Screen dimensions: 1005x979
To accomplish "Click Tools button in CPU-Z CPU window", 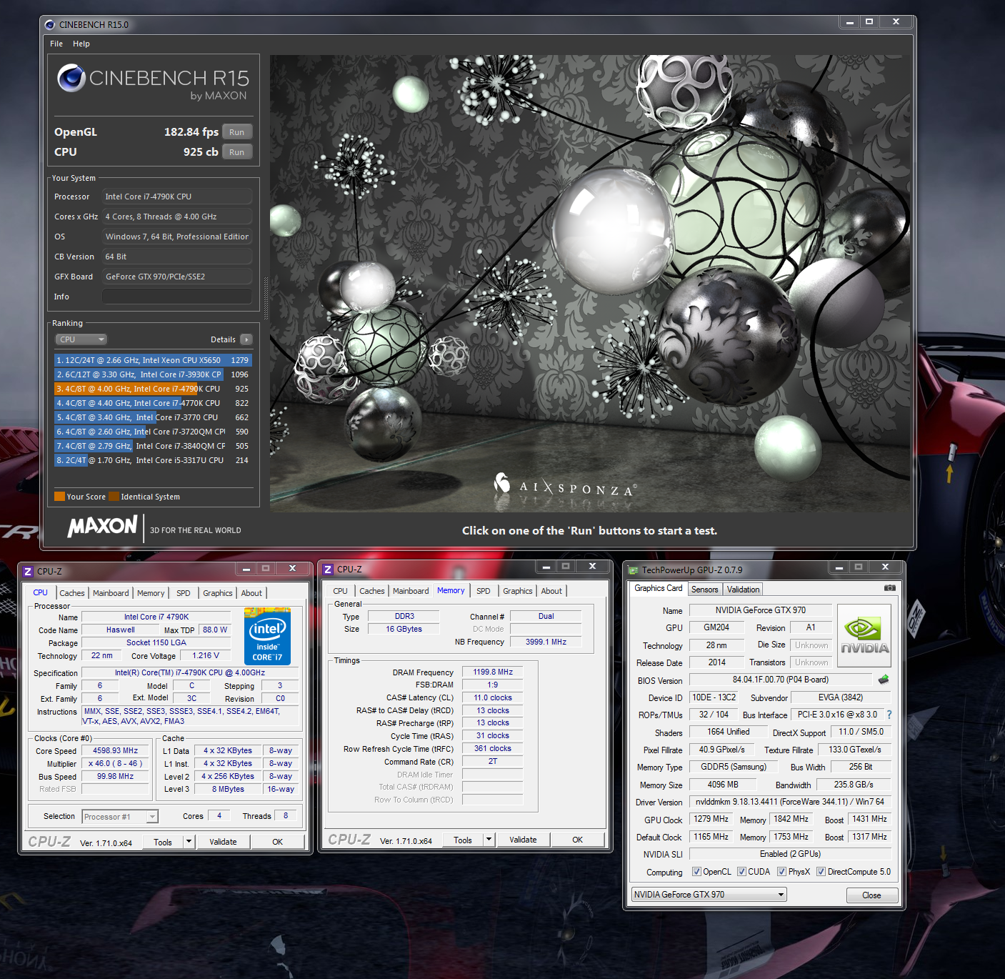I will (x=163, y=842).
